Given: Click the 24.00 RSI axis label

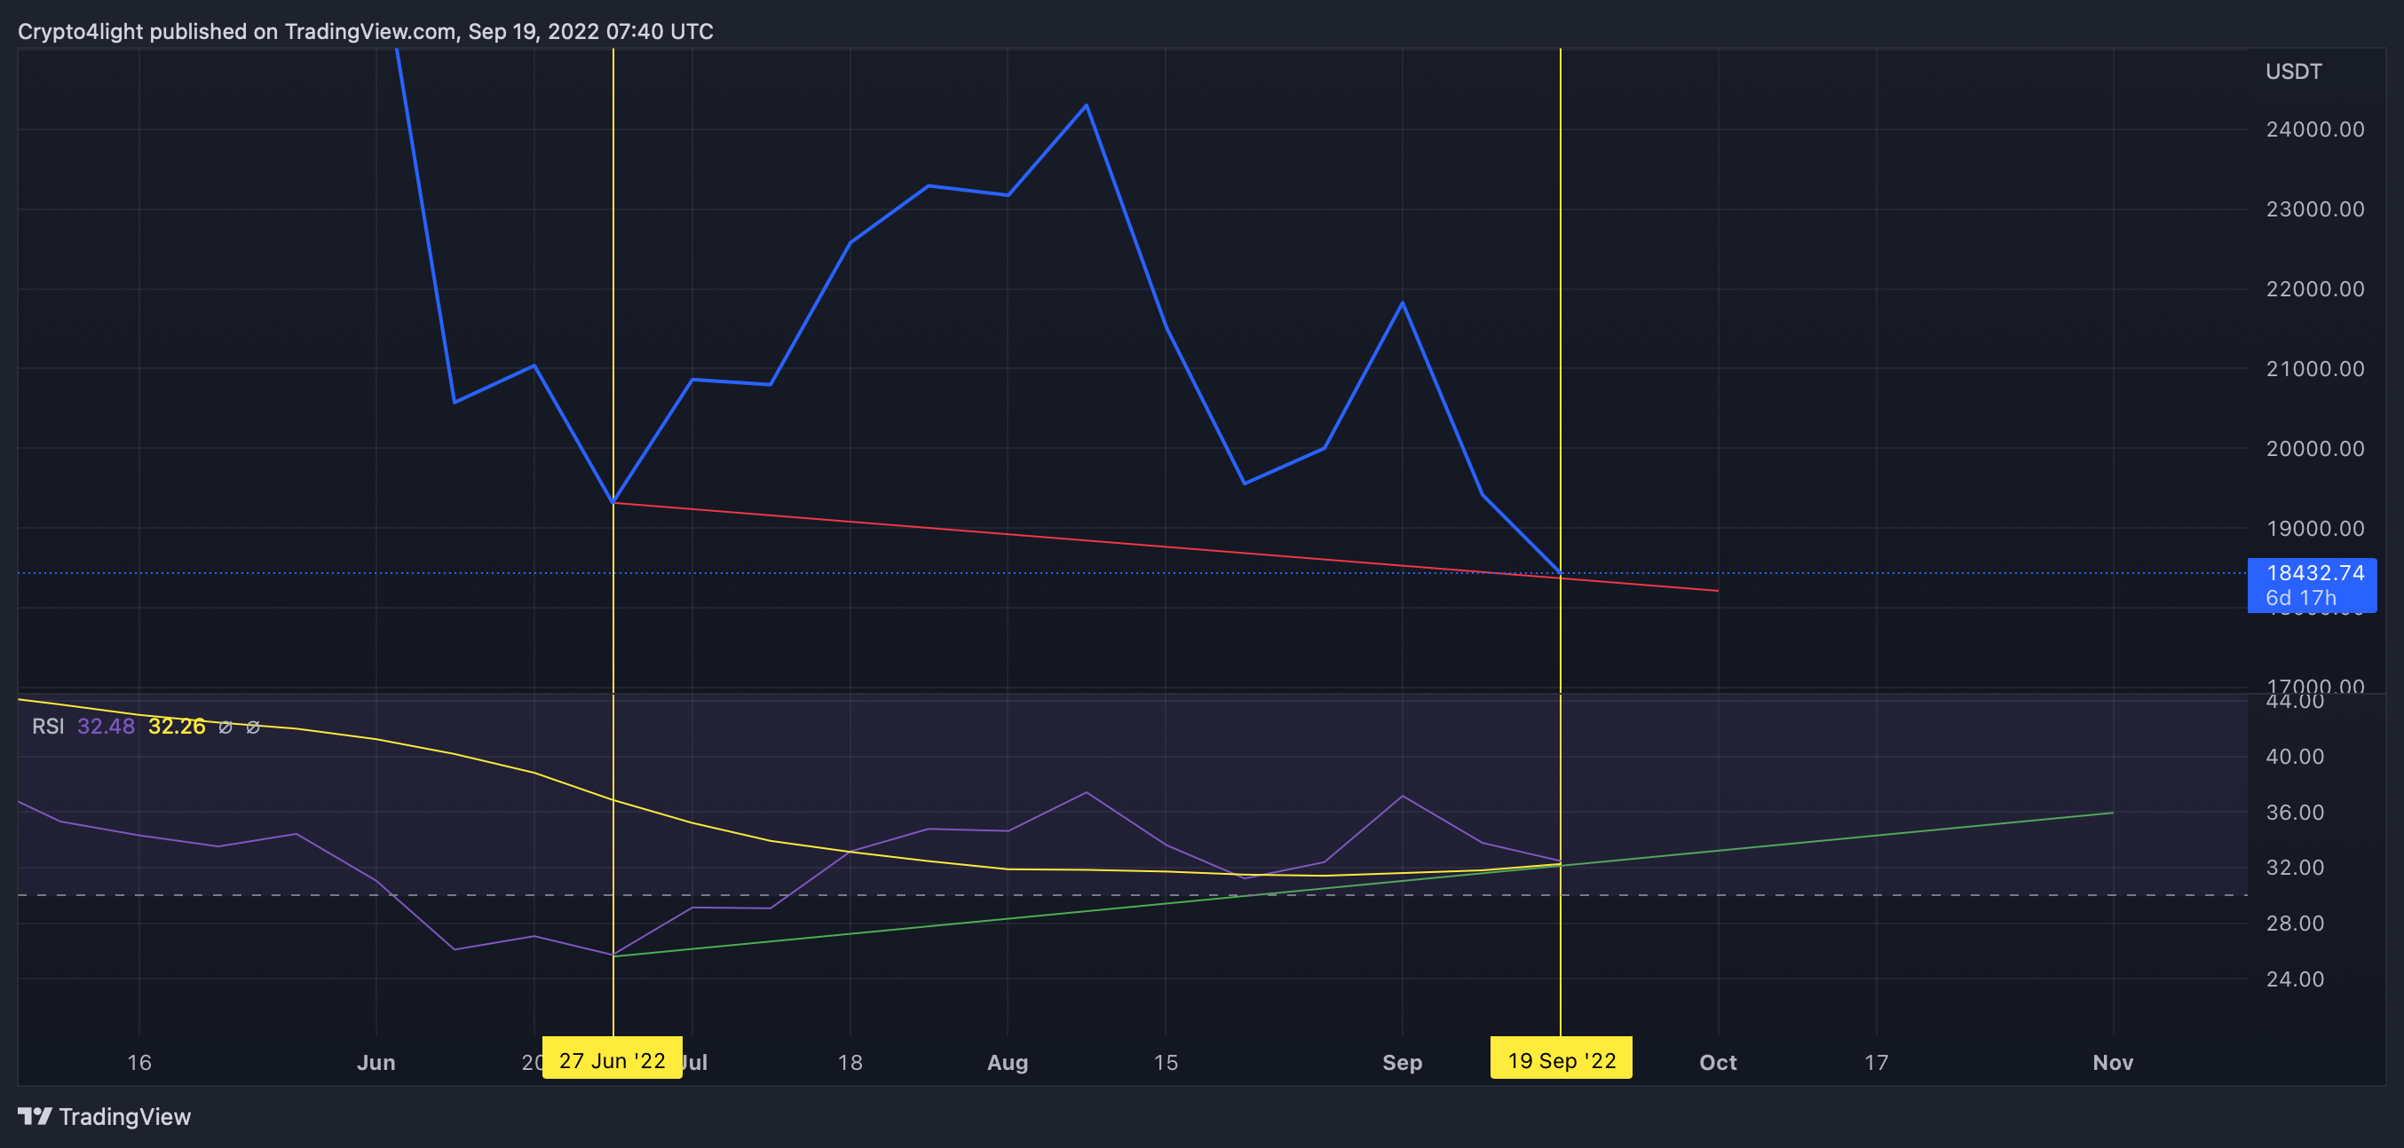Looking at the screenshot, I should pos(2295,979).
